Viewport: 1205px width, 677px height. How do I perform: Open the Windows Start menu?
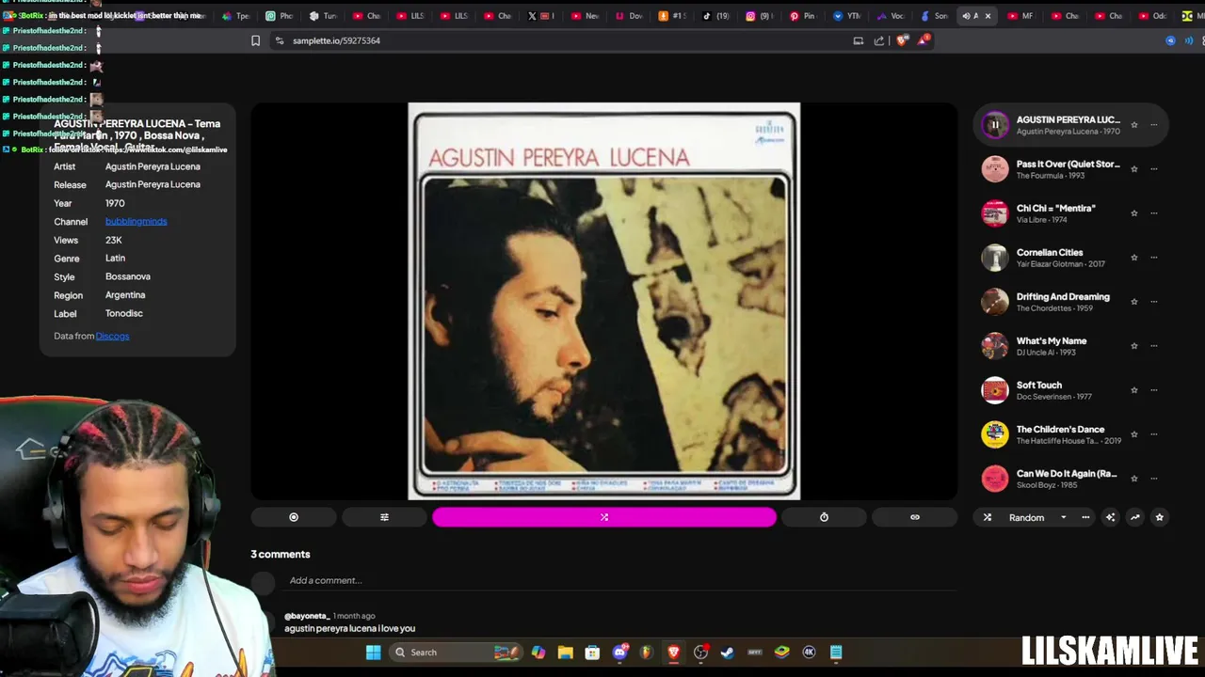pos(373,653)
